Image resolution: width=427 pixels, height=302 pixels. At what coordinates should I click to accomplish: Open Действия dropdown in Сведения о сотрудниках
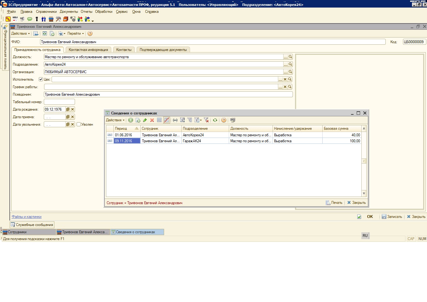click(x=115, y=120)
